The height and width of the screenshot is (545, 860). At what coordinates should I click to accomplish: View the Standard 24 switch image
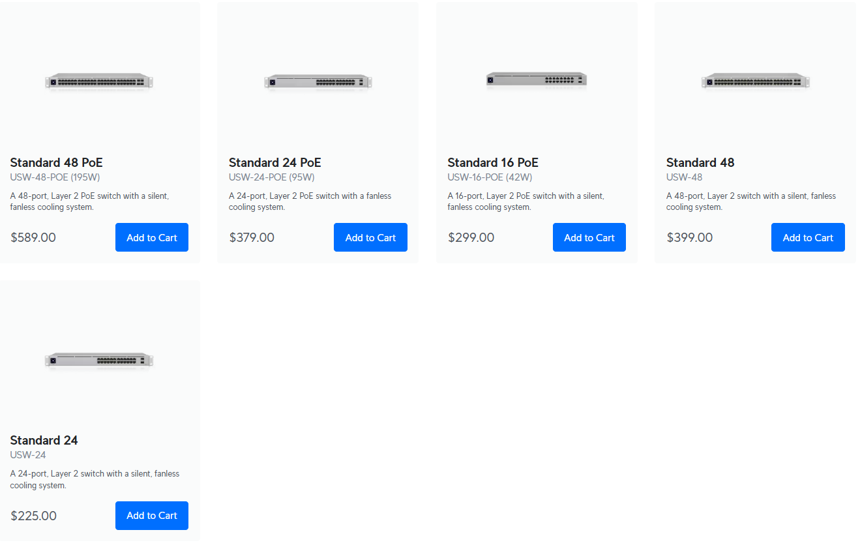[x=99, y=360]
